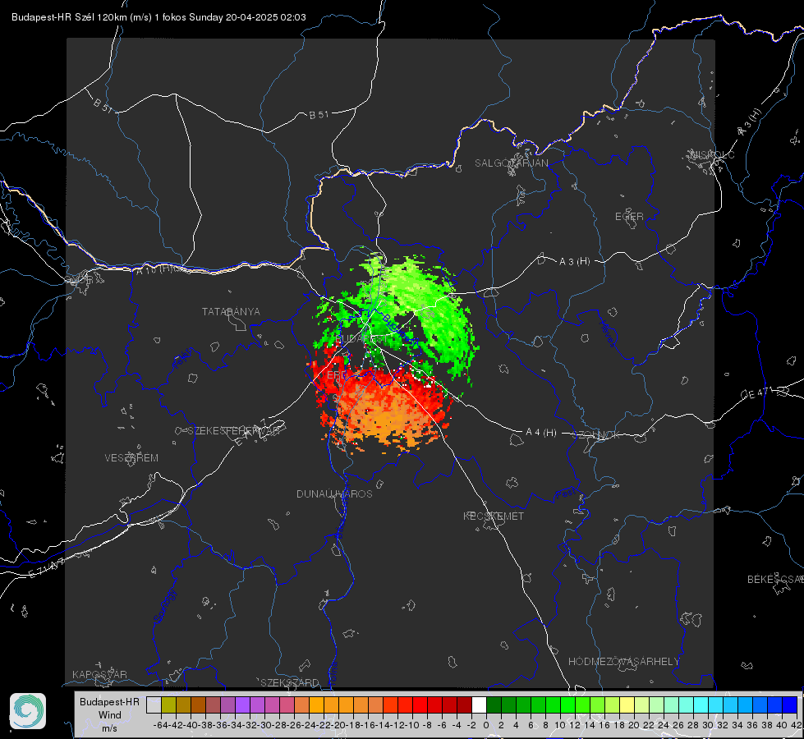Viewport: 804px width, 739px height.
Task: Click the BUDAPEST label on the radar echo
Action: point(361,339)
